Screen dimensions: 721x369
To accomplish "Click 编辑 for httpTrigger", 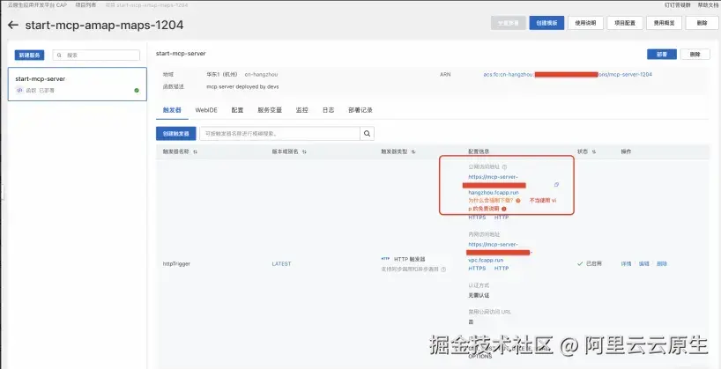I will click(x=643, y=264).
